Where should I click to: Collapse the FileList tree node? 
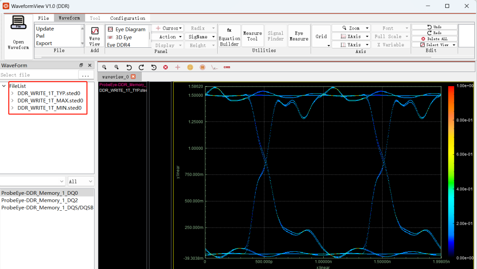pos(4,86)
